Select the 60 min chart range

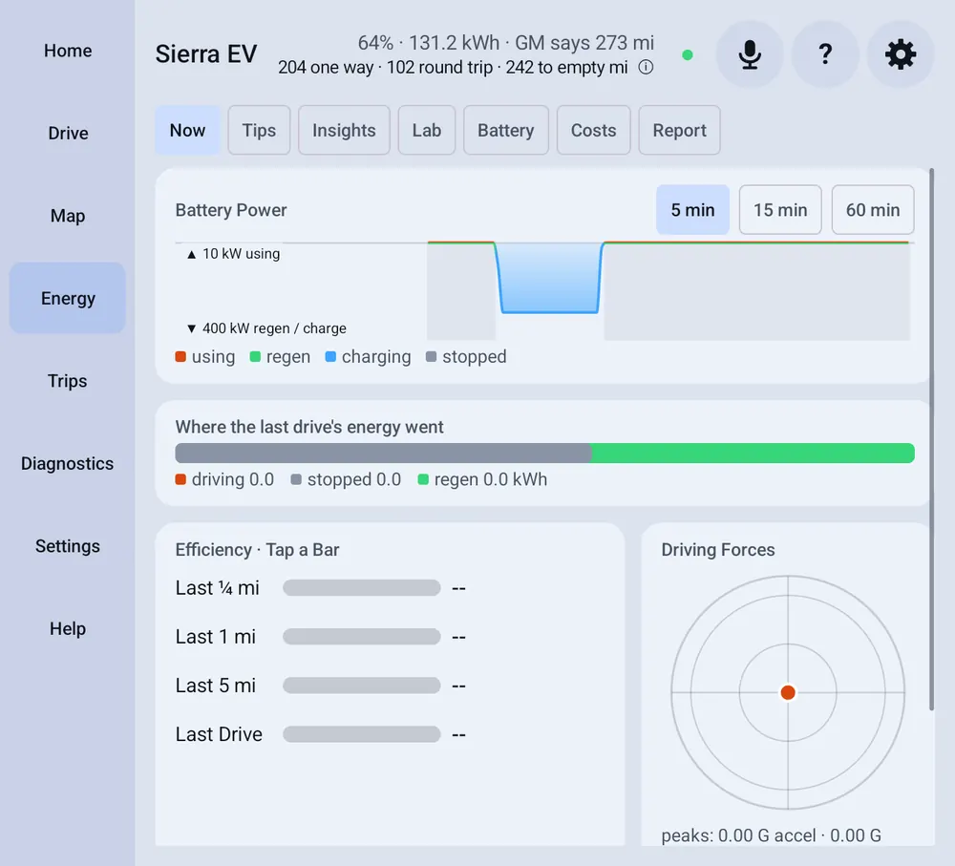tap(873, 210)
